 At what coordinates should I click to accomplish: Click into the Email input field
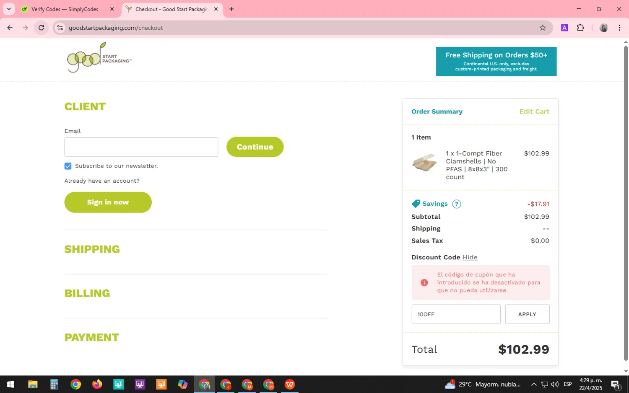click(141, 147)
